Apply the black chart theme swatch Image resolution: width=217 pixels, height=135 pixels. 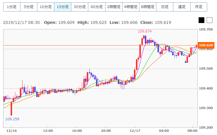point(201,20)
